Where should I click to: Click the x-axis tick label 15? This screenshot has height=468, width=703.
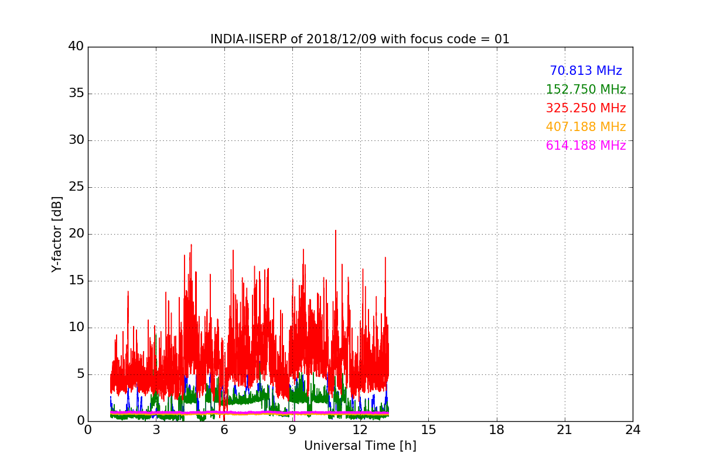428,429
